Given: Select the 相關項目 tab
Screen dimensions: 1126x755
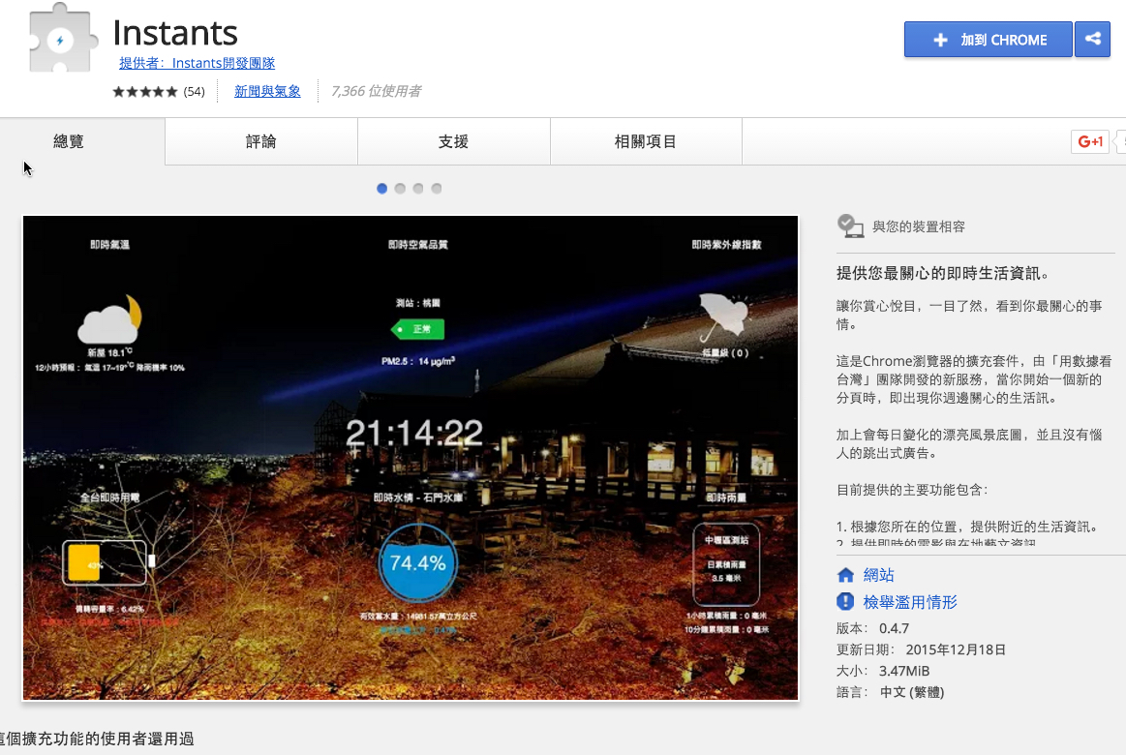Looking at the screenshot, I should (x=645, y=140).
